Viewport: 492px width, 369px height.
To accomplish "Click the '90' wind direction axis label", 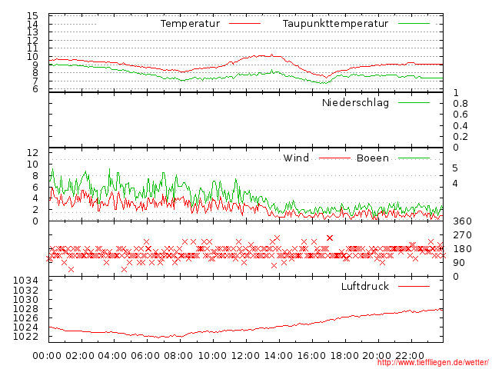I will point(459,263).
